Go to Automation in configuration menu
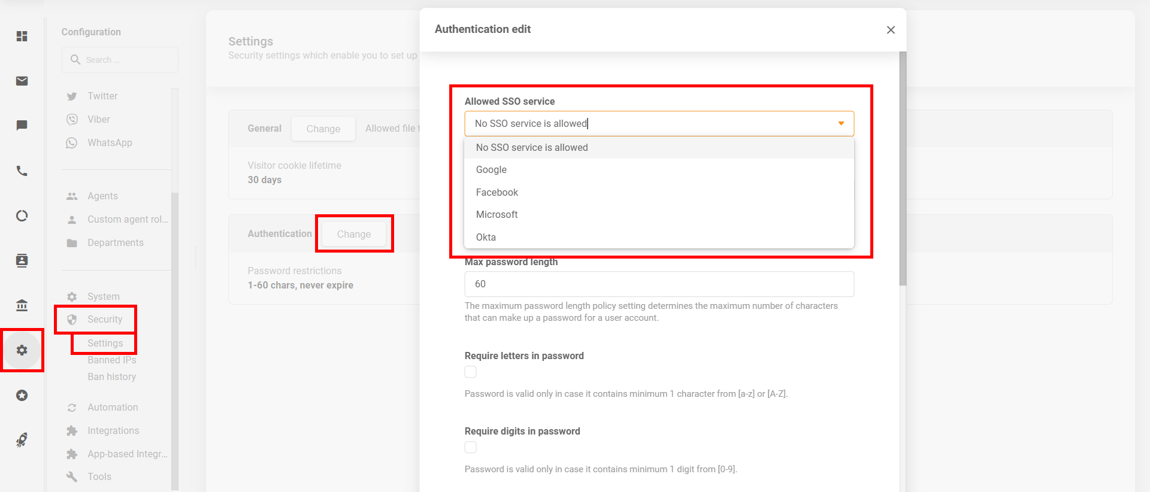Image resolution: width=1150 pixels, height=492 pixels. tap(113, 407)
